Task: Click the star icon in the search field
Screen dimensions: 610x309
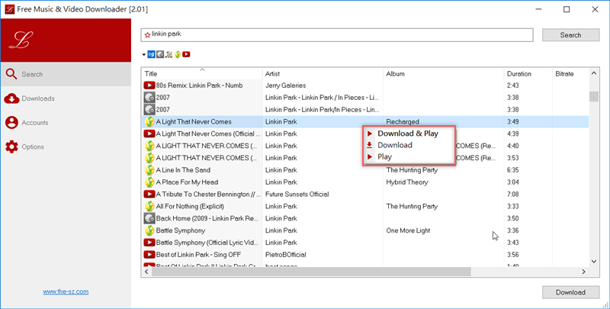Action: tap(147, 35)
